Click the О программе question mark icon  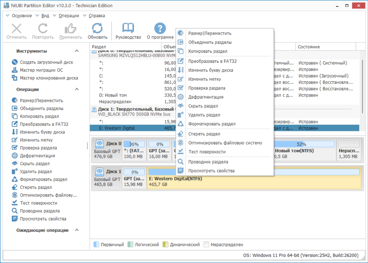tap(160, 28)
